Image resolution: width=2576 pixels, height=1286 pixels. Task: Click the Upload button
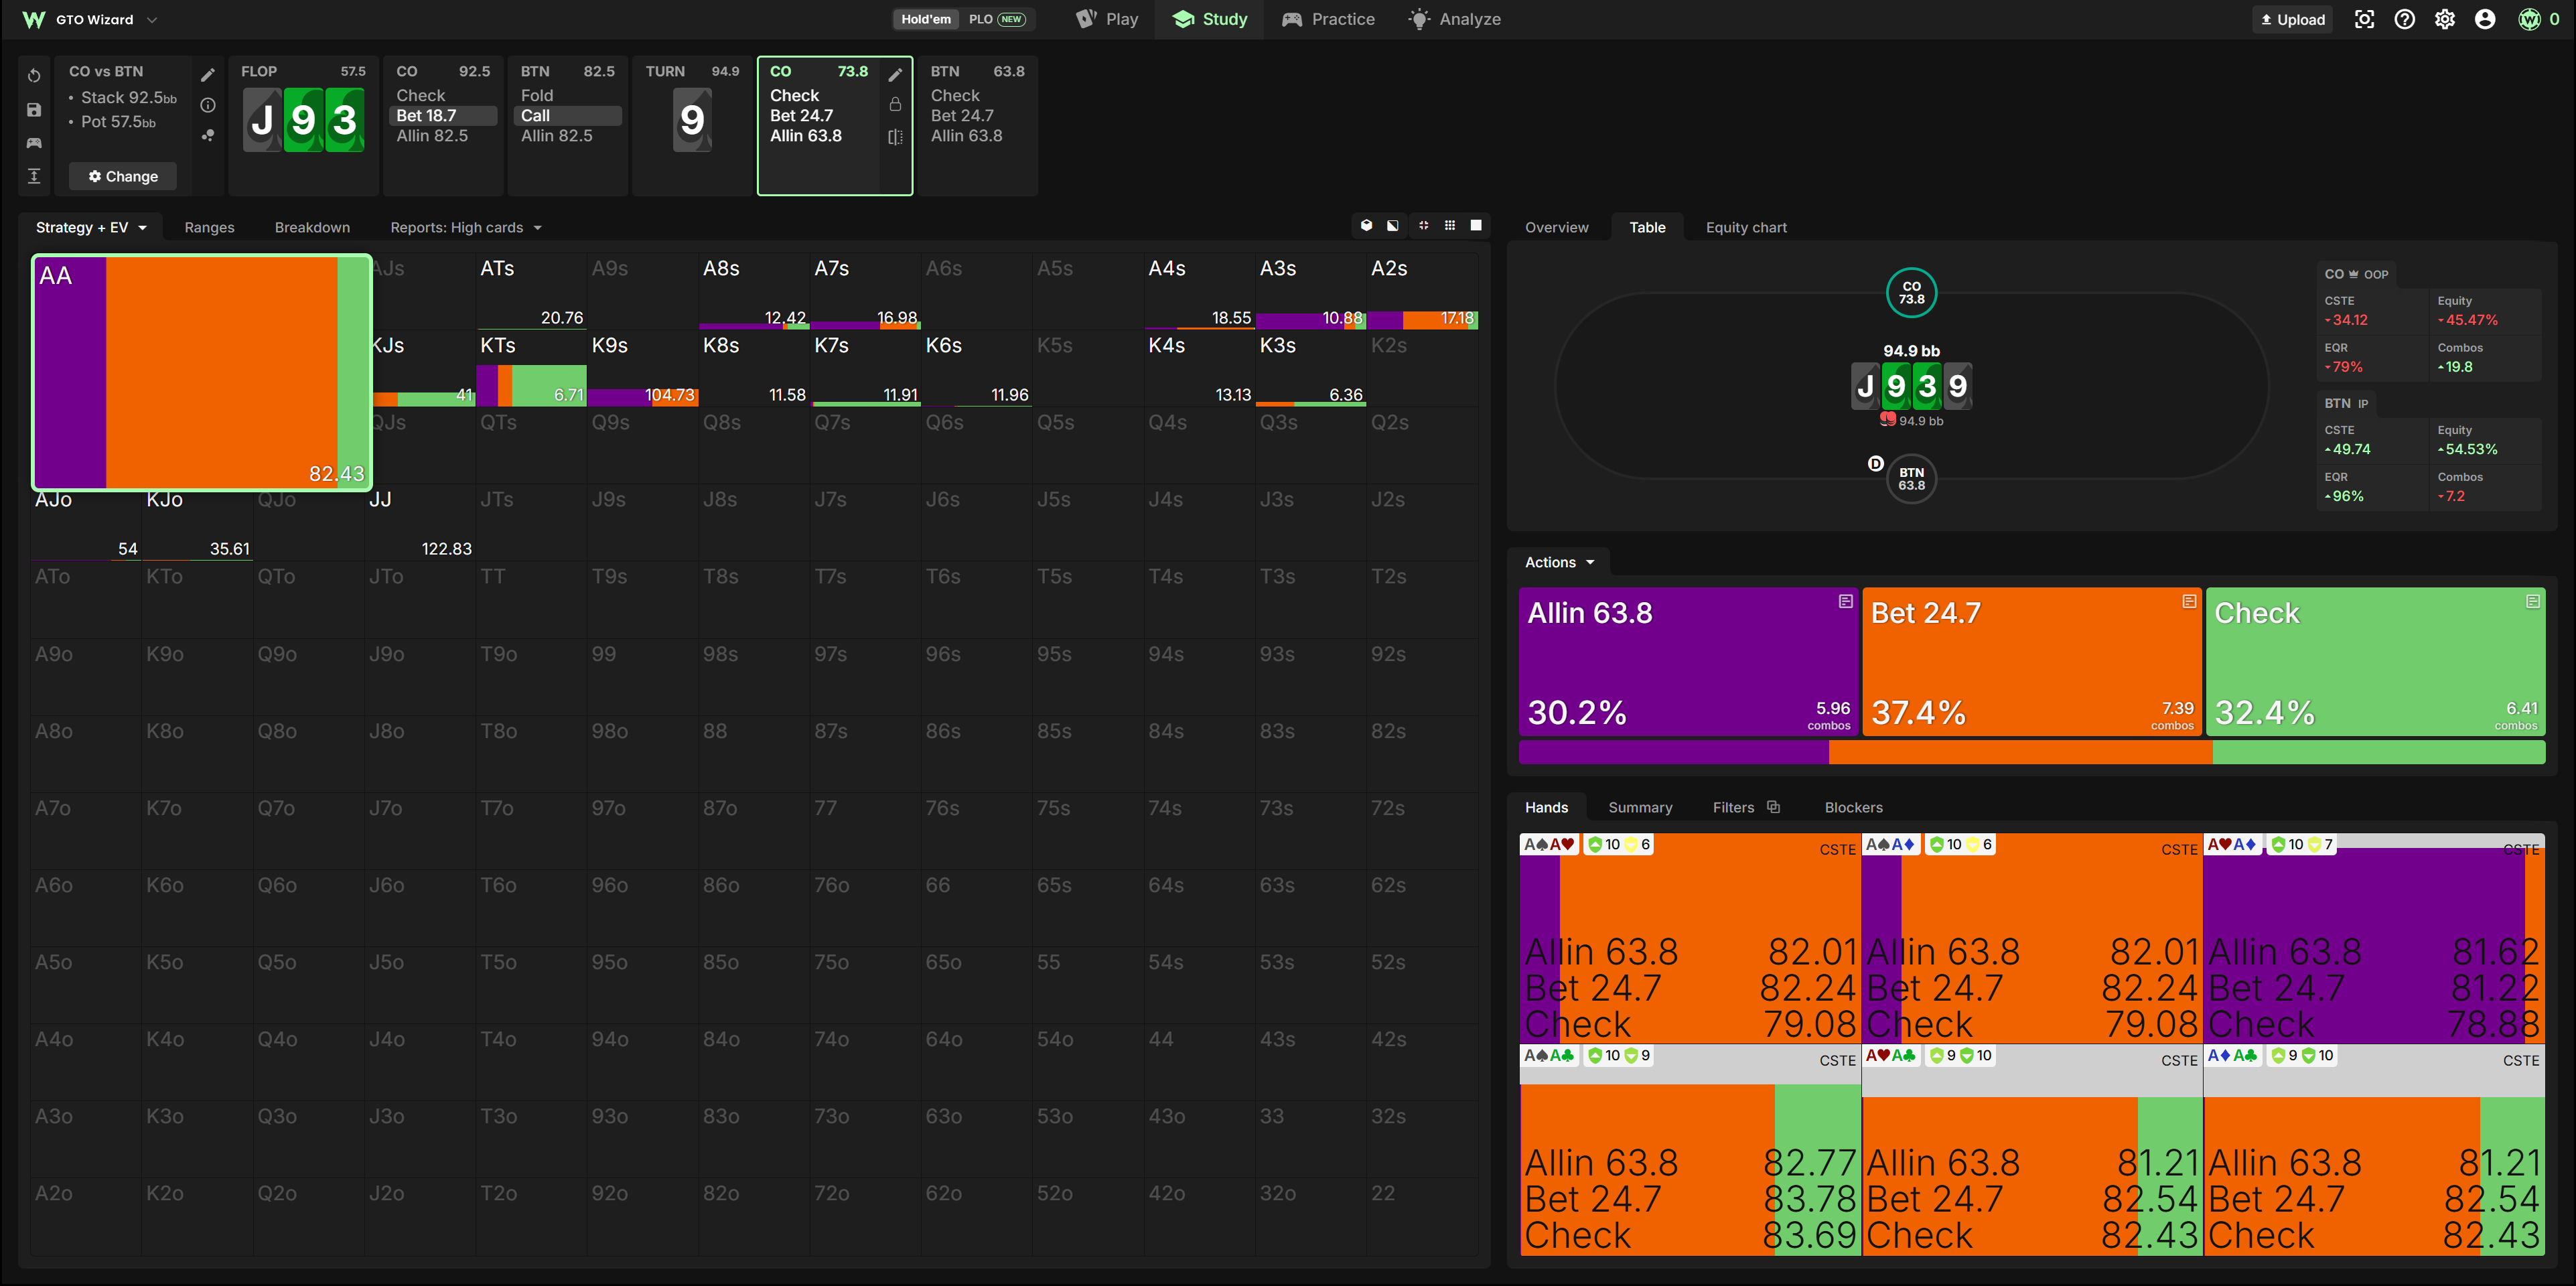tap(2292, 19)
